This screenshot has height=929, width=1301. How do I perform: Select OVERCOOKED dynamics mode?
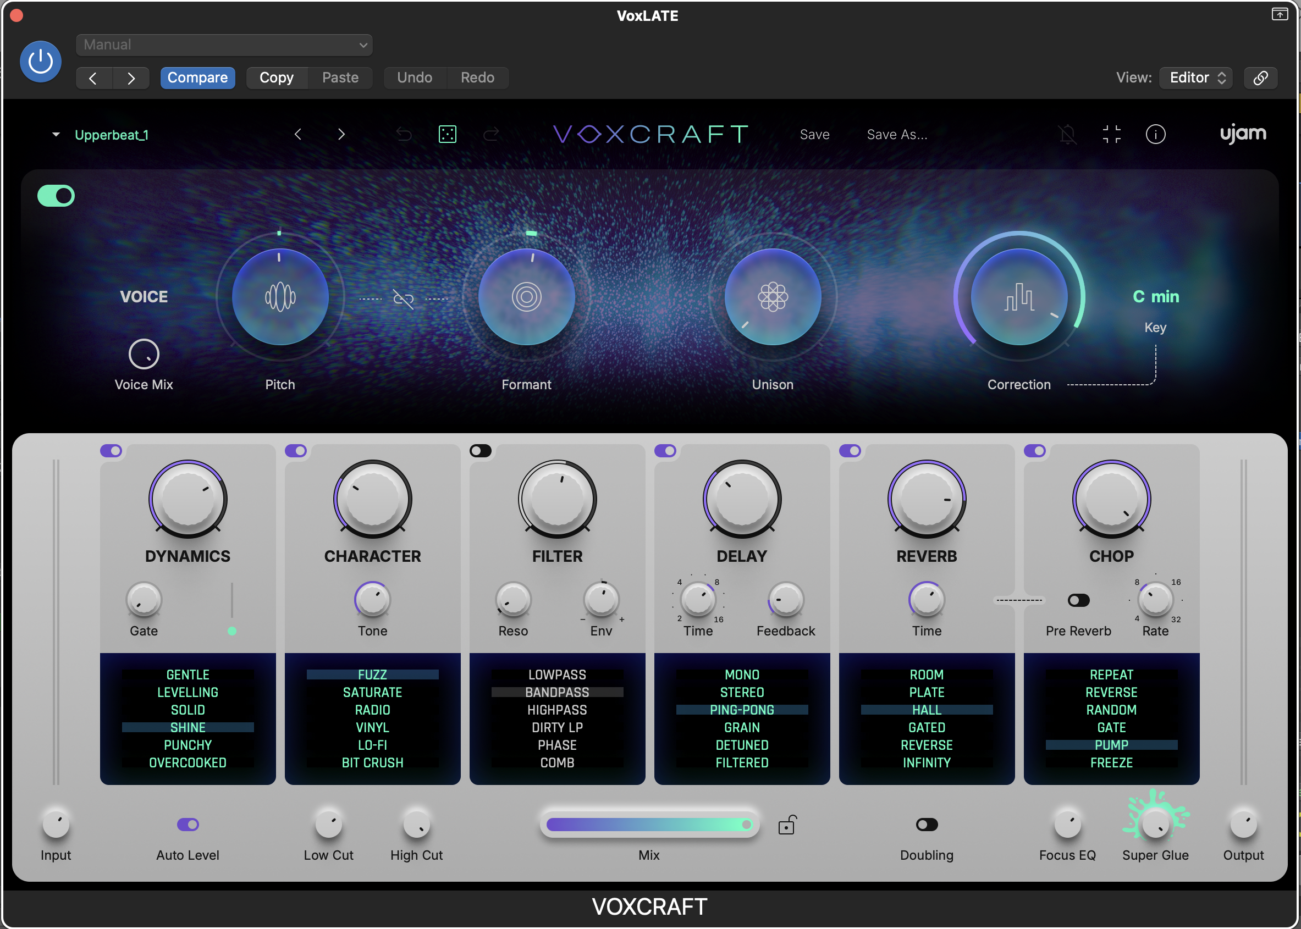(188, 763)
